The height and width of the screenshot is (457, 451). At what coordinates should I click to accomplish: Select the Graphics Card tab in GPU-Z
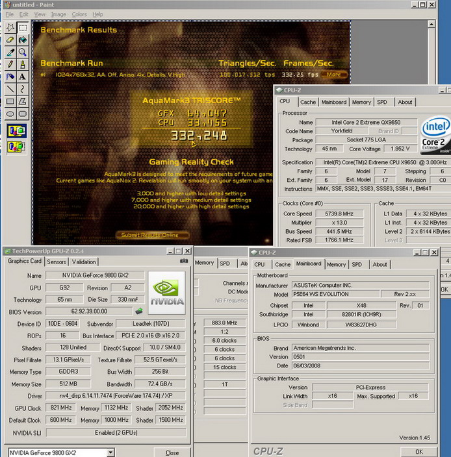25,261
